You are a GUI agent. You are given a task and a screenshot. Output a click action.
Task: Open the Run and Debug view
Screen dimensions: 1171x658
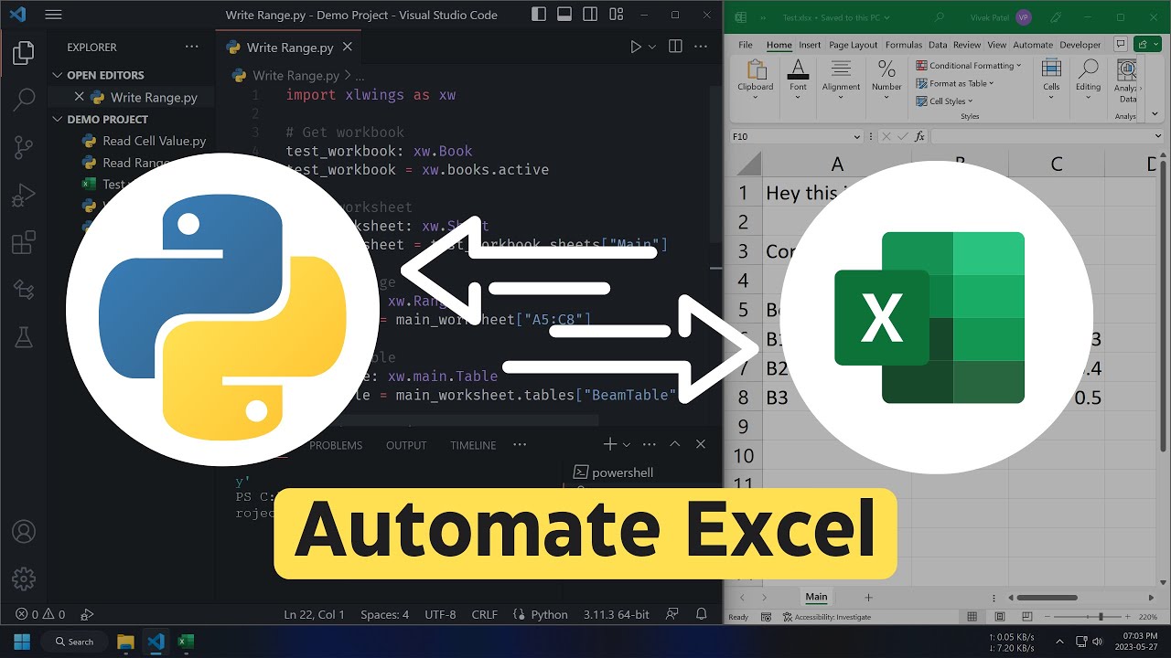click(x=24, y=195)
